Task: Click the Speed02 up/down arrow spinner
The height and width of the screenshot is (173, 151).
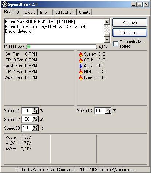Action: [35, 119]
